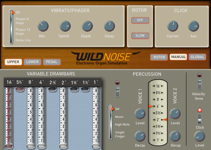Switch to the LOWER manual tab

pos(32,62)
